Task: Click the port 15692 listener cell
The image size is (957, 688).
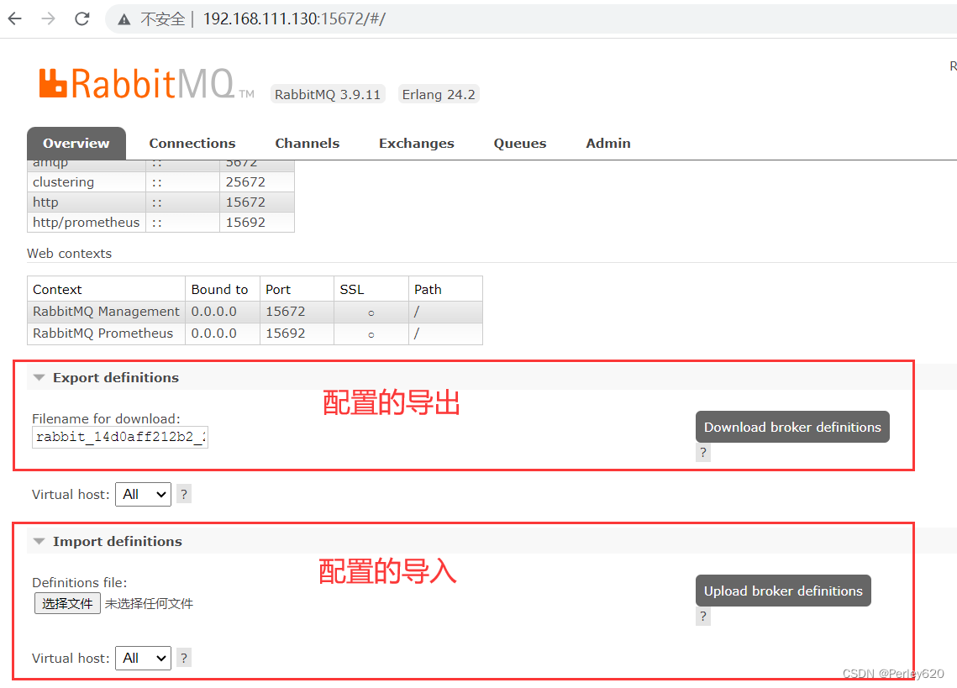Action: (257, 223)
